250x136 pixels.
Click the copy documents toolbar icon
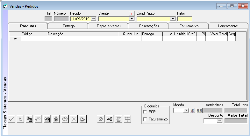tap(118, 119)
